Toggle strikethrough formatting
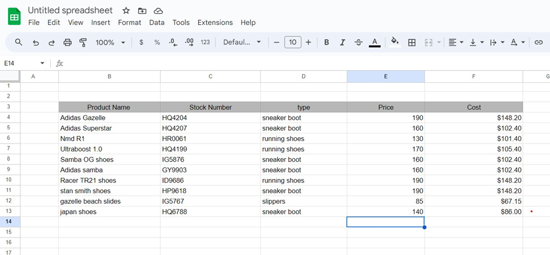The image size is (550, 255). [x=358, y=42]
